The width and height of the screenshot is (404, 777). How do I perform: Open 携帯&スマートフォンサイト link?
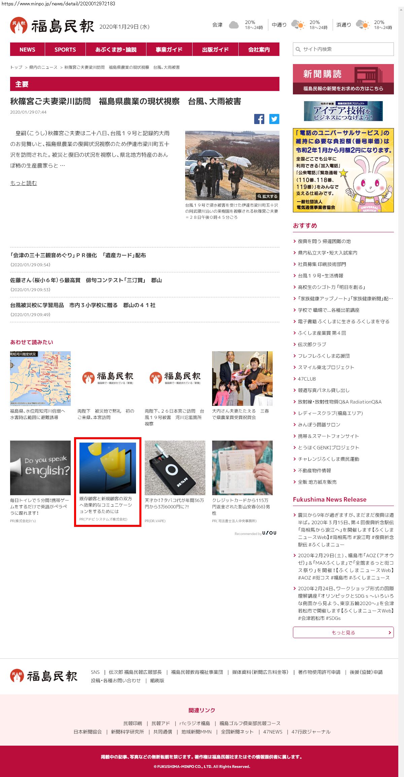[328, 436]
